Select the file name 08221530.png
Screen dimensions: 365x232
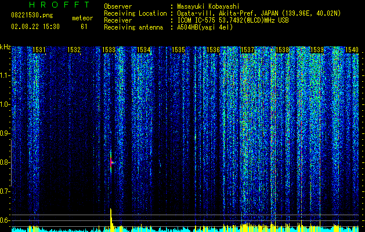32,16
